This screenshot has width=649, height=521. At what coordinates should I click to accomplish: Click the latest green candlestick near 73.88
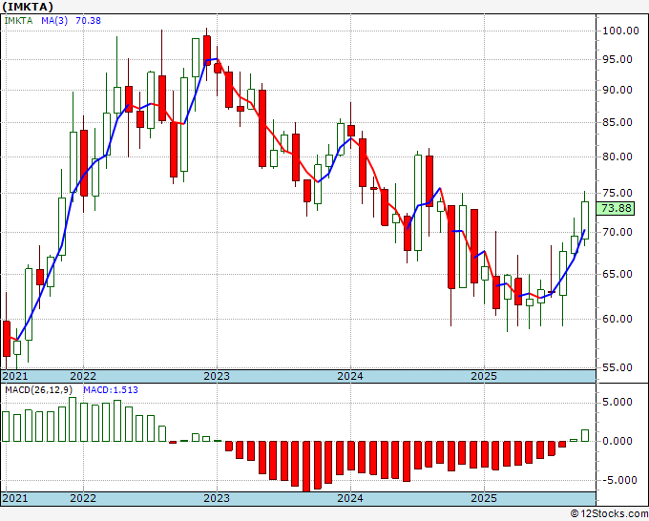point(585,220)
